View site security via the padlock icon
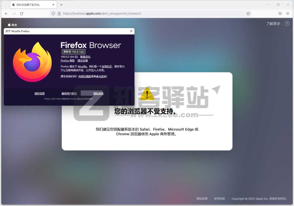Viewport: 294px width, 206px height. [59, 13]
